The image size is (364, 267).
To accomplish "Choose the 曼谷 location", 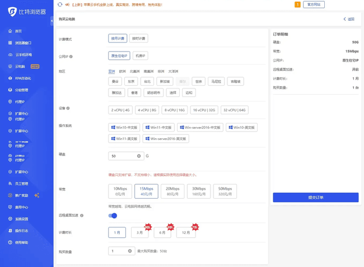I will tap(115, 81).
